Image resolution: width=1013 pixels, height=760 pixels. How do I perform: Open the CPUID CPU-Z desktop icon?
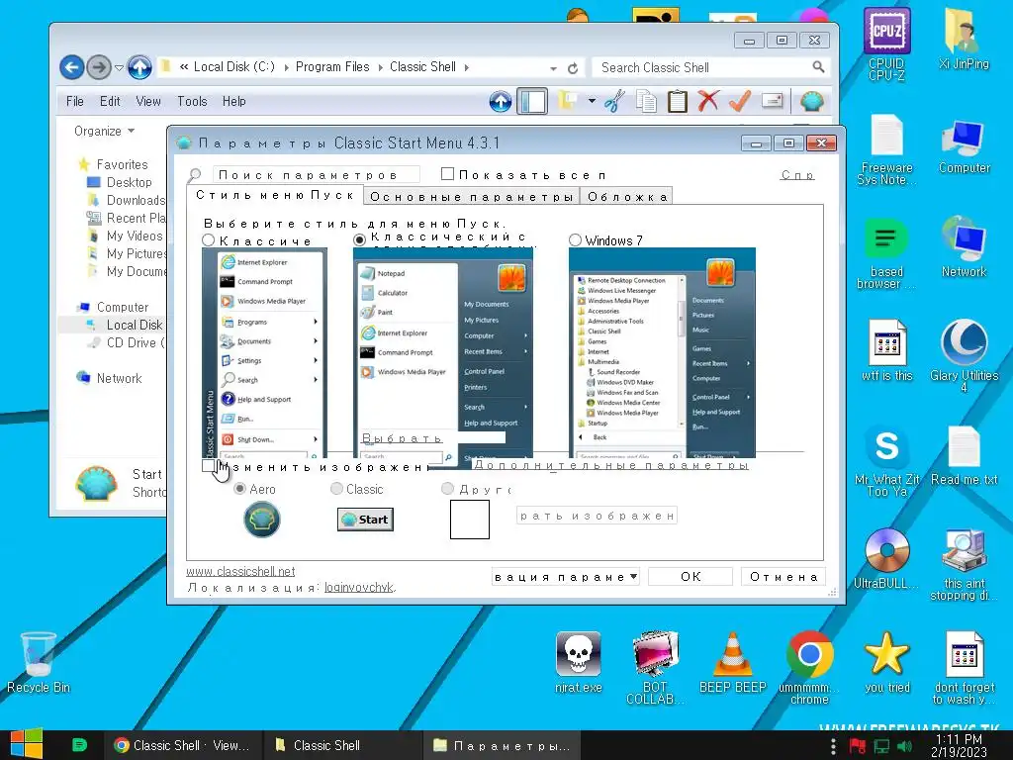click(886, 44)
